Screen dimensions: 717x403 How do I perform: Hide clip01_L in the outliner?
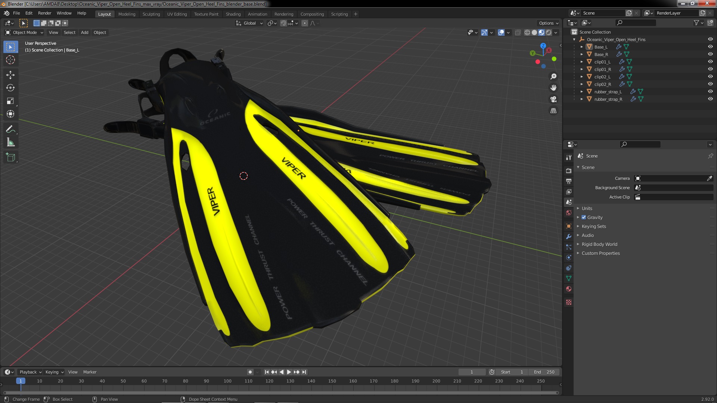tap(710, 62)
